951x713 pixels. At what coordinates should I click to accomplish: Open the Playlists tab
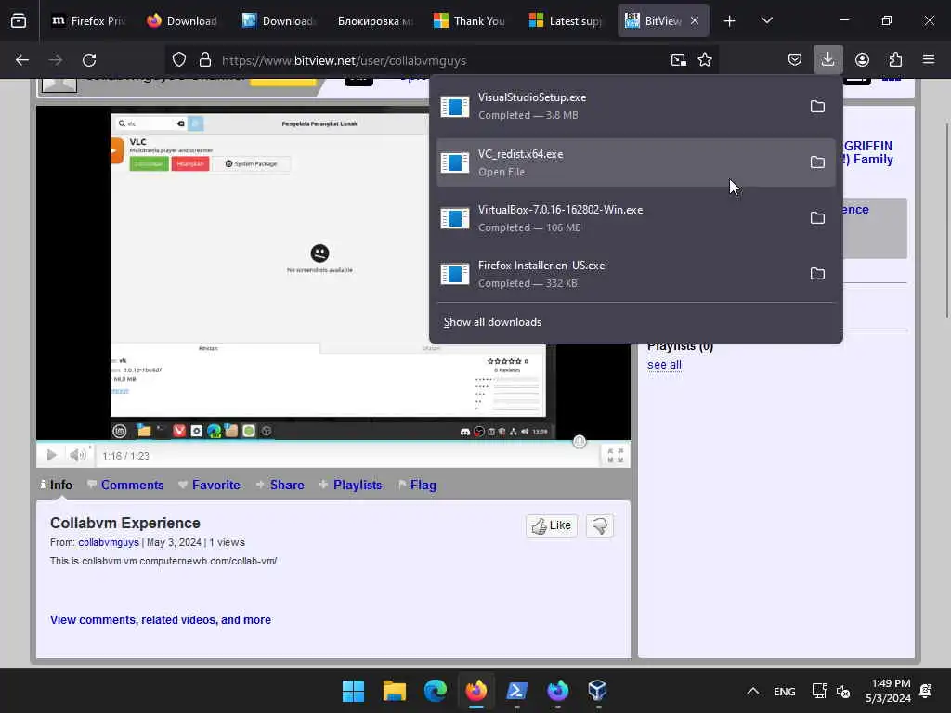click(350, 485)
